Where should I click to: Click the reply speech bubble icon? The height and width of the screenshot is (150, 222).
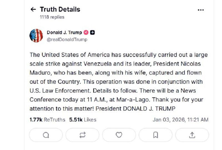point(46,135)
